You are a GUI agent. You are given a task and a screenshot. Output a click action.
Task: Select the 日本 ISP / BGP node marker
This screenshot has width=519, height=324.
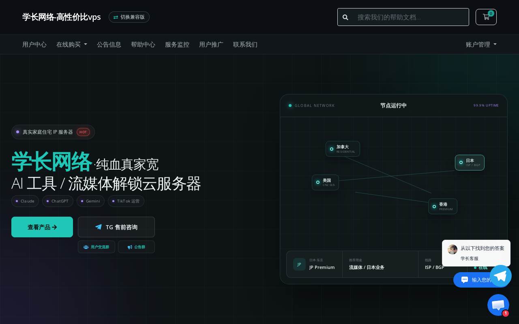pyautogui.click(x=470, y=162)
